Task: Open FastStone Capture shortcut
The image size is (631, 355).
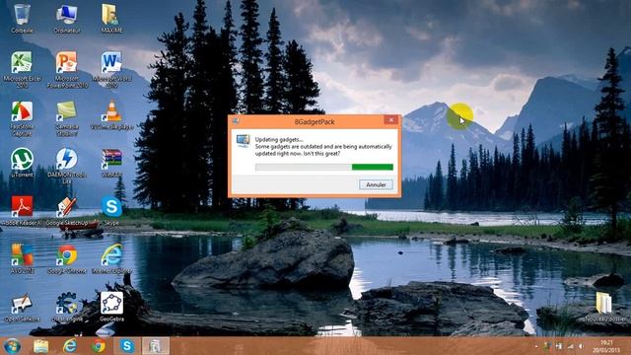Action: [x=22, y=118]
